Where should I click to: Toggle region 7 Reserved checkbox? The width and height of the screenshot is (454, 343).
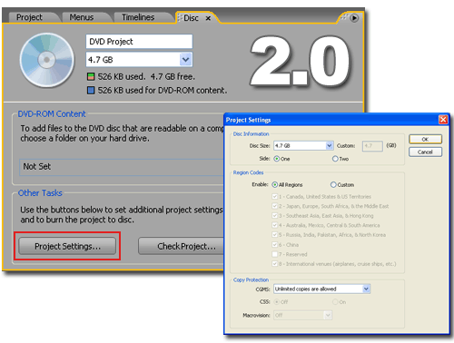275,254
